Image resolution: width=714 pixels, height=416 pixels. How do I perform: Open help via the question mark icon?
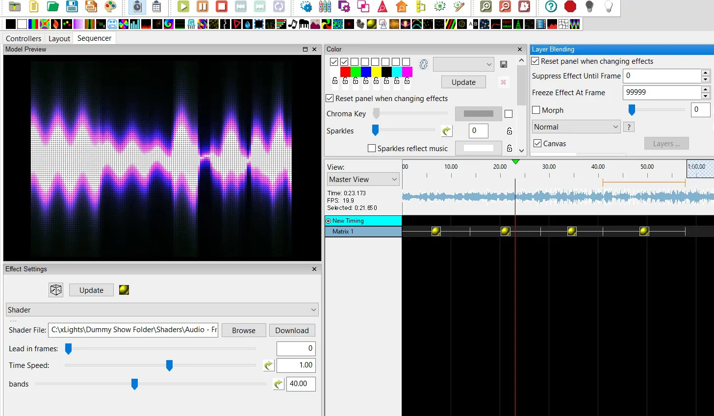(x=551, y=7)
